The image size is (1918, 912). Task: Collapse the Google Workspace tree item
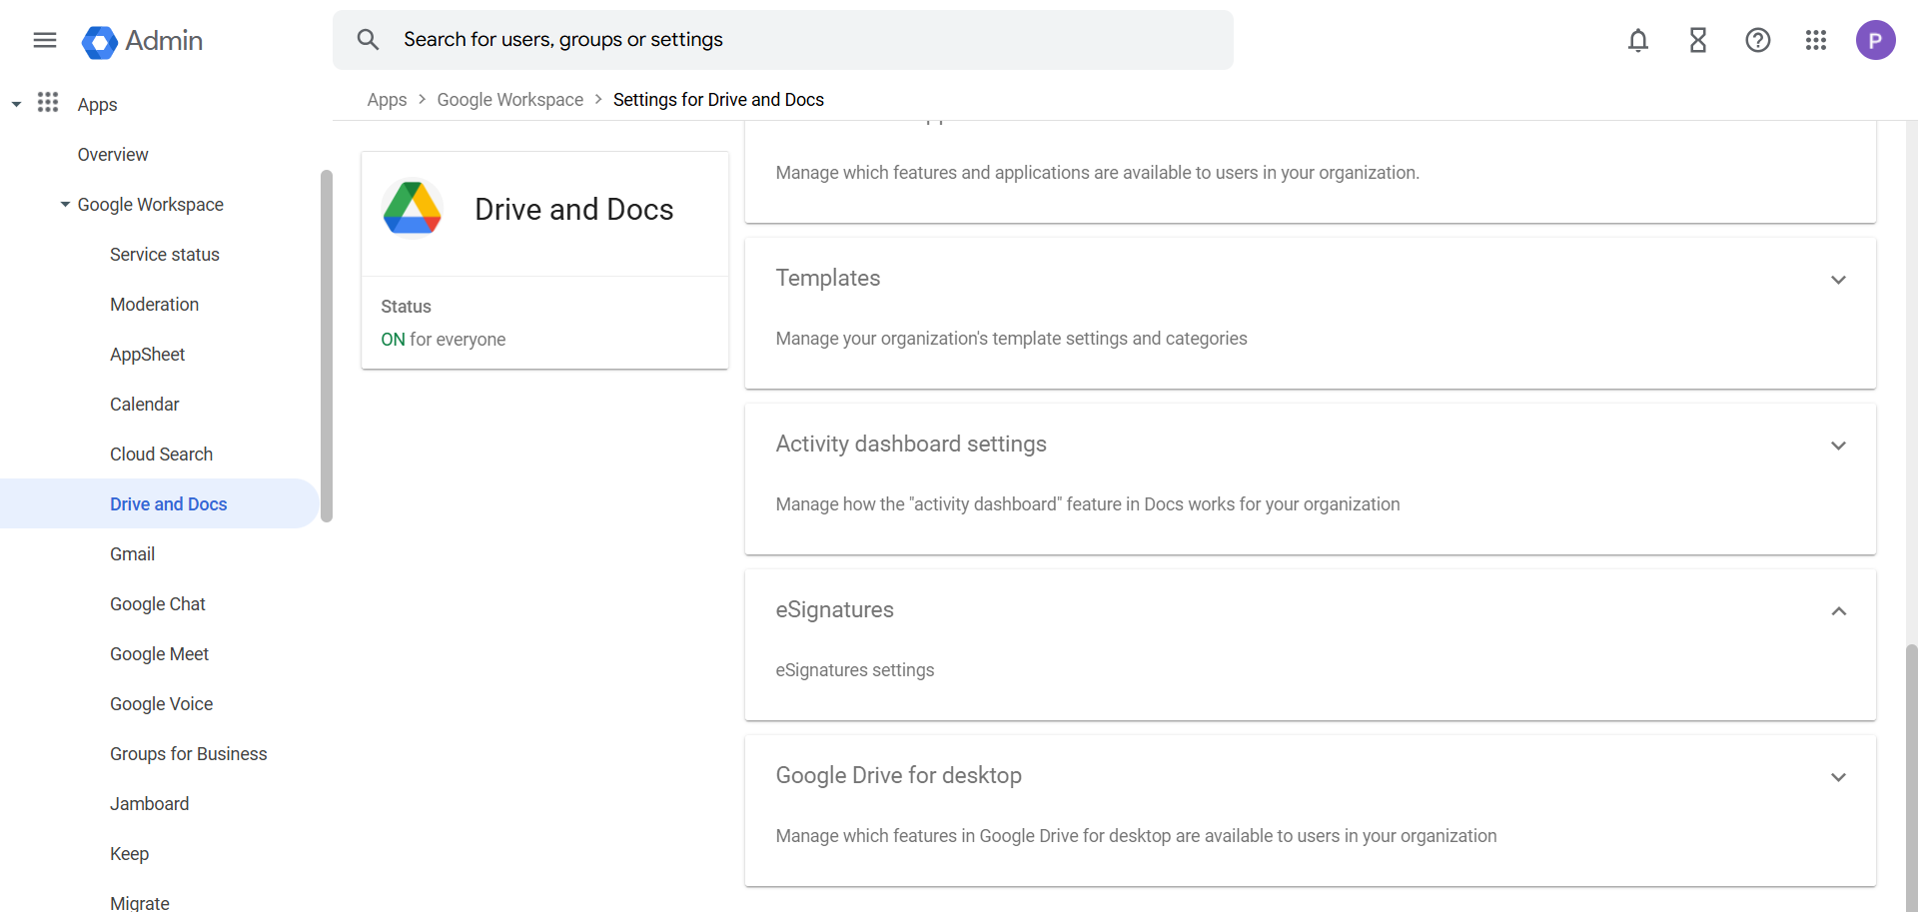point(65,205)
